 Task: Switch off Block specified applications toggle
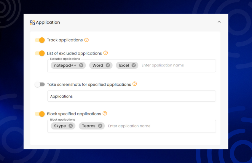click(x=40, y=114)
